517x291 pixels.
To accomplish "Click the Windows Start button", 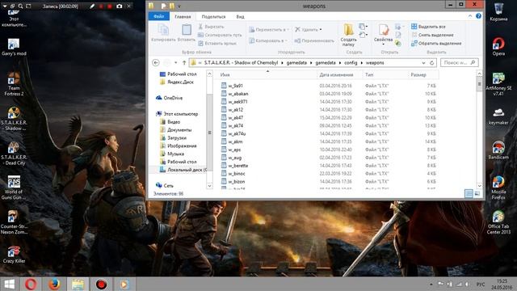I will [9, 285].
